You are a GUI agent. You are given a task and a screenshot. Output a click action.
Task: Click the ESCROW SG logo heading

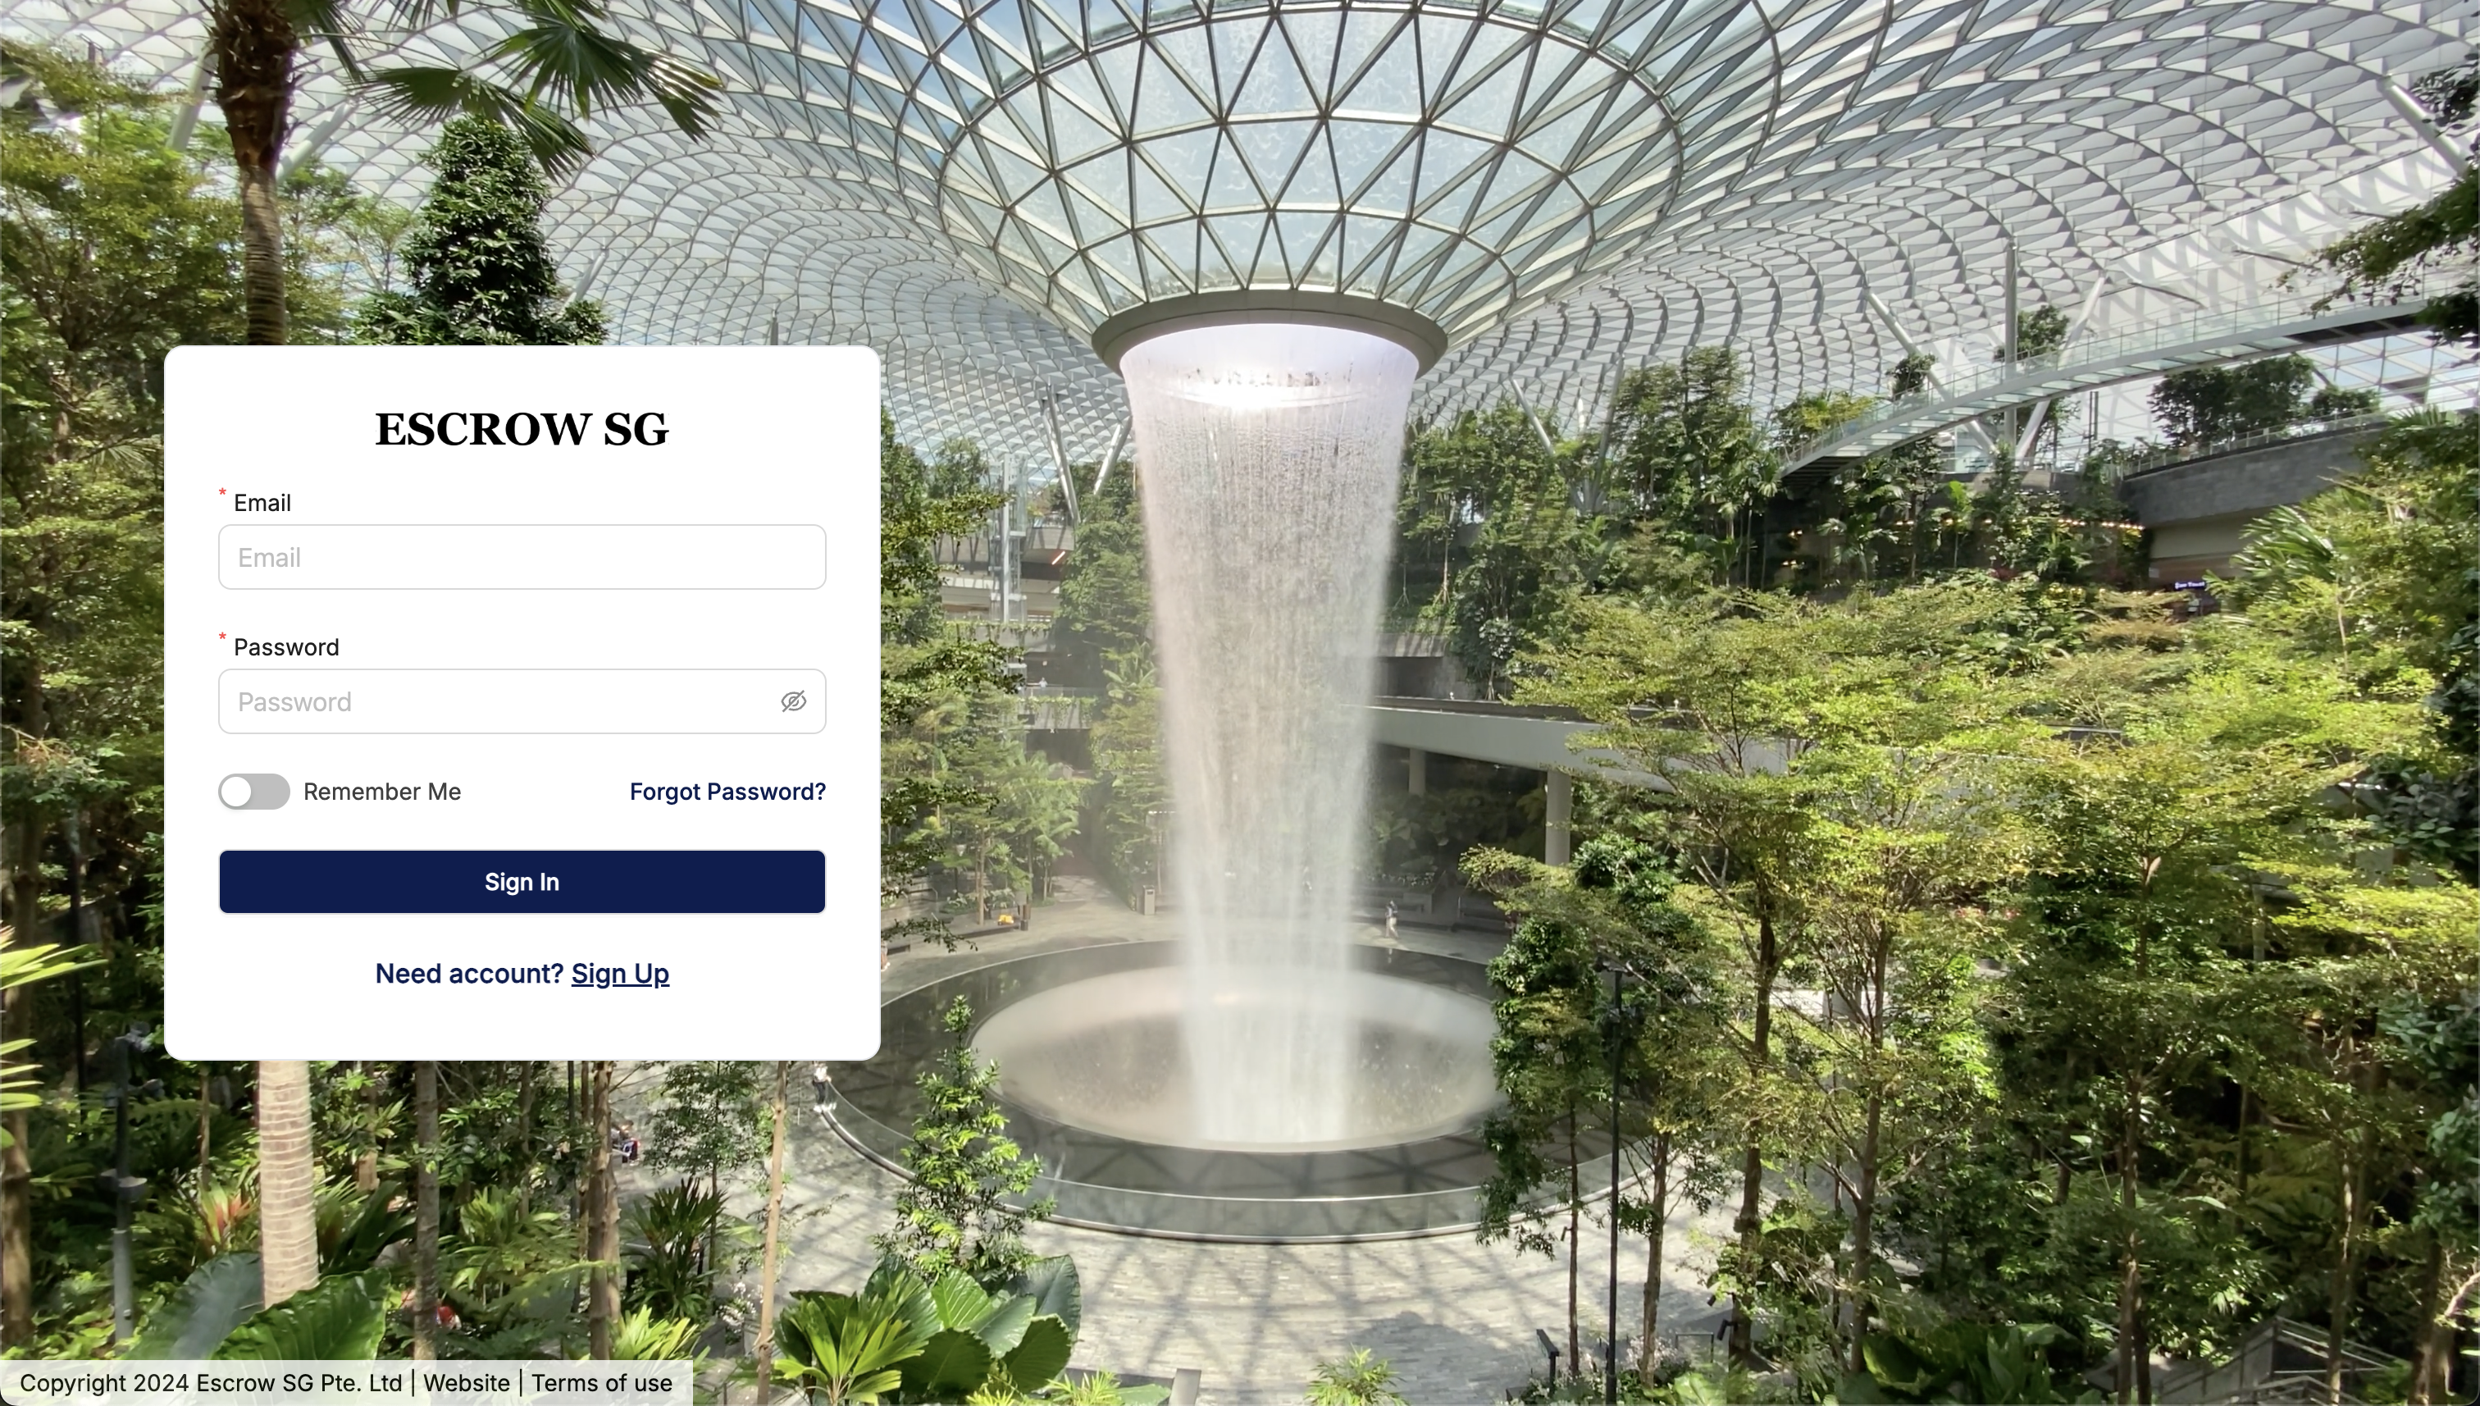pos(522,429)
